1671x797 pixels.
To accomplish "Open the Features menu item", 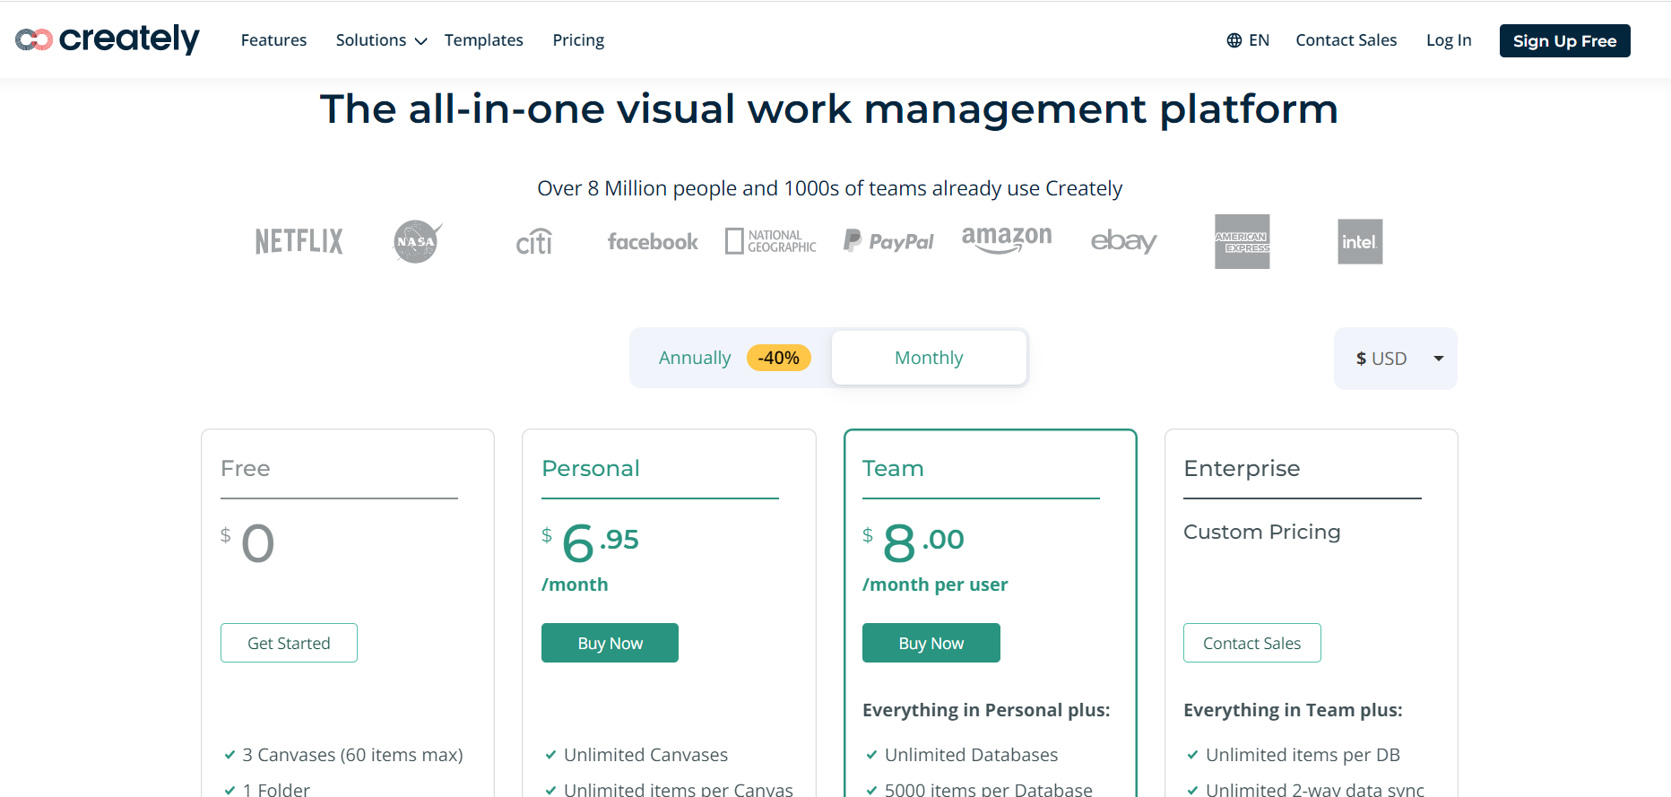I will tap(273, 40).
